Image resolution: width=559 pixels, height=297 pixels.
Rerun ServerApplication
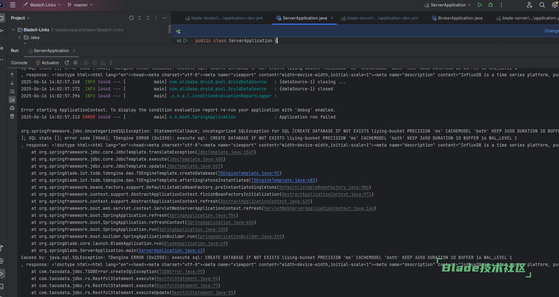(x=67, y=63)
